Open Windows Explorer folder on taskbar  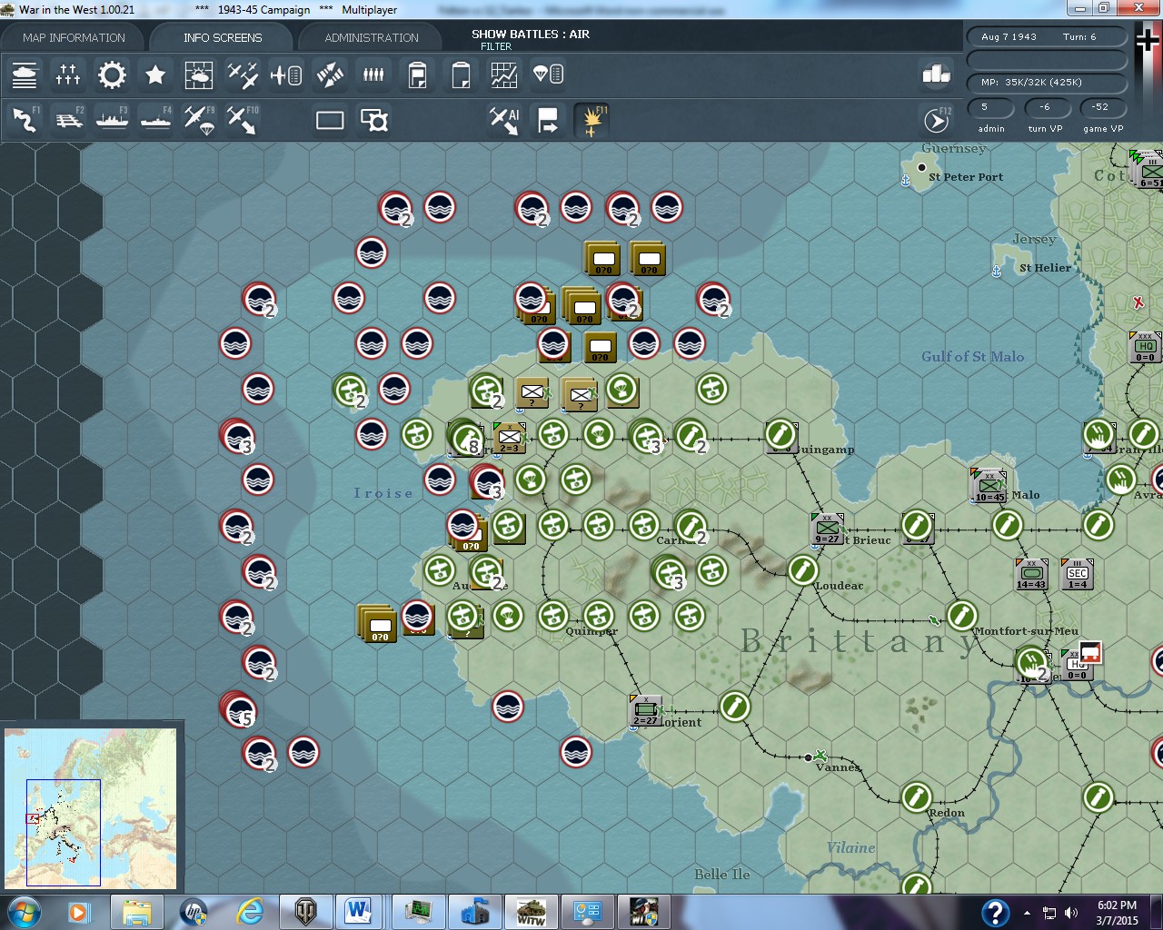point(136,912)
